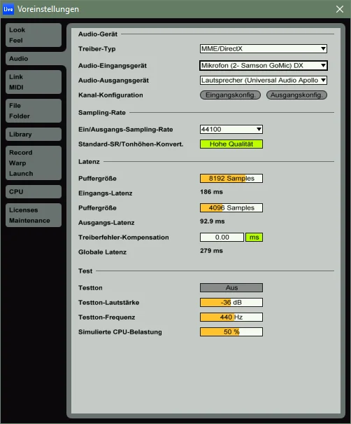Click the 4096 Samples output buffer slider
The image size is (351, 424).
click(x=231, y=208)
